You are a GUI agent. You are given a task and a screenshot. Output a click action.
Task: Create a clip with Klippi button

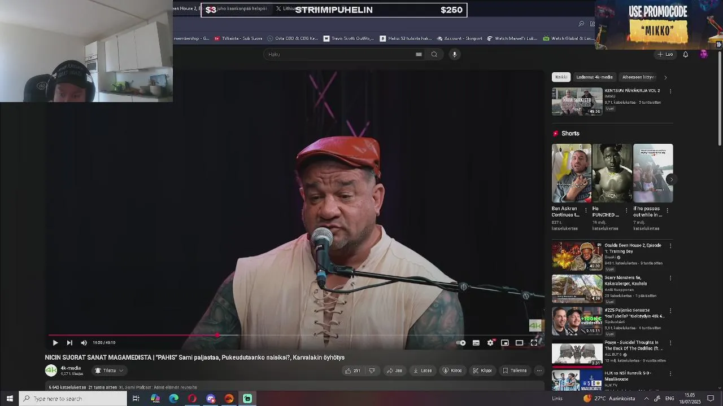click(482, 370)
